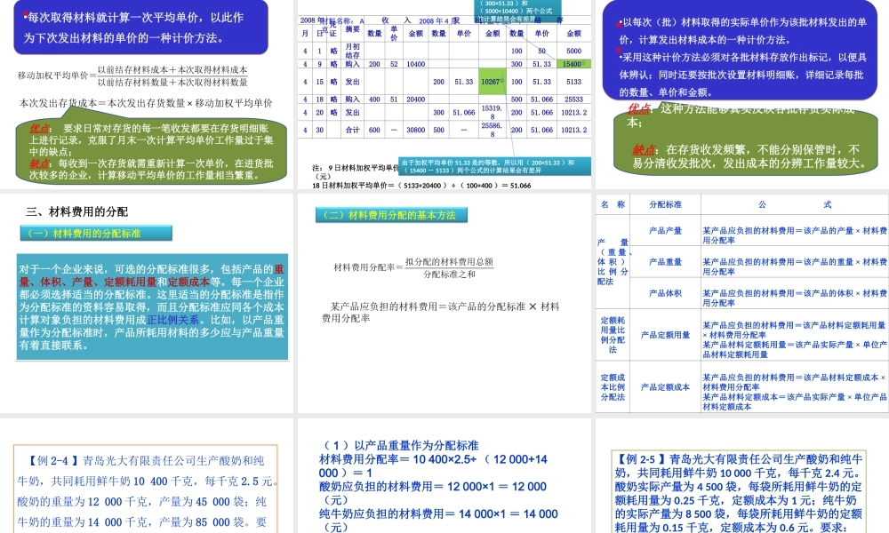Select the 产品产量 cell in allocation table
889x533 pixels.
(x=664, y=231)
